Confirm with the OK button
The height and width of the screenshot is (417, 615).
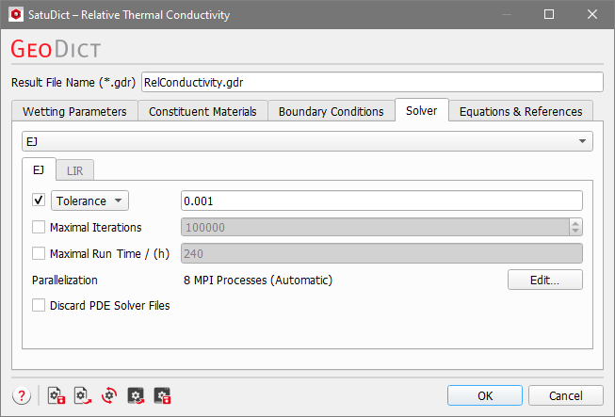click(x=485, y=395)
